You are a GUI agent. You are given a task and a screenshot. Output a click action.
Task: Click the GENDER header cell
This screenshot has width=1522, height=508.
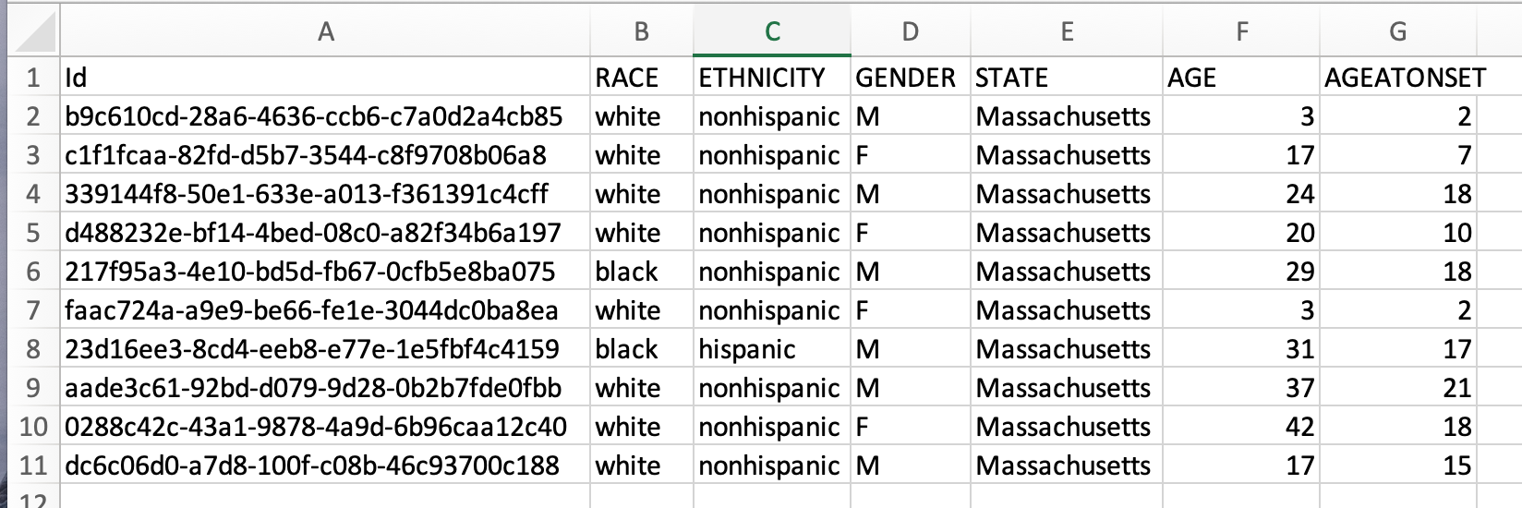click(911, 77)
